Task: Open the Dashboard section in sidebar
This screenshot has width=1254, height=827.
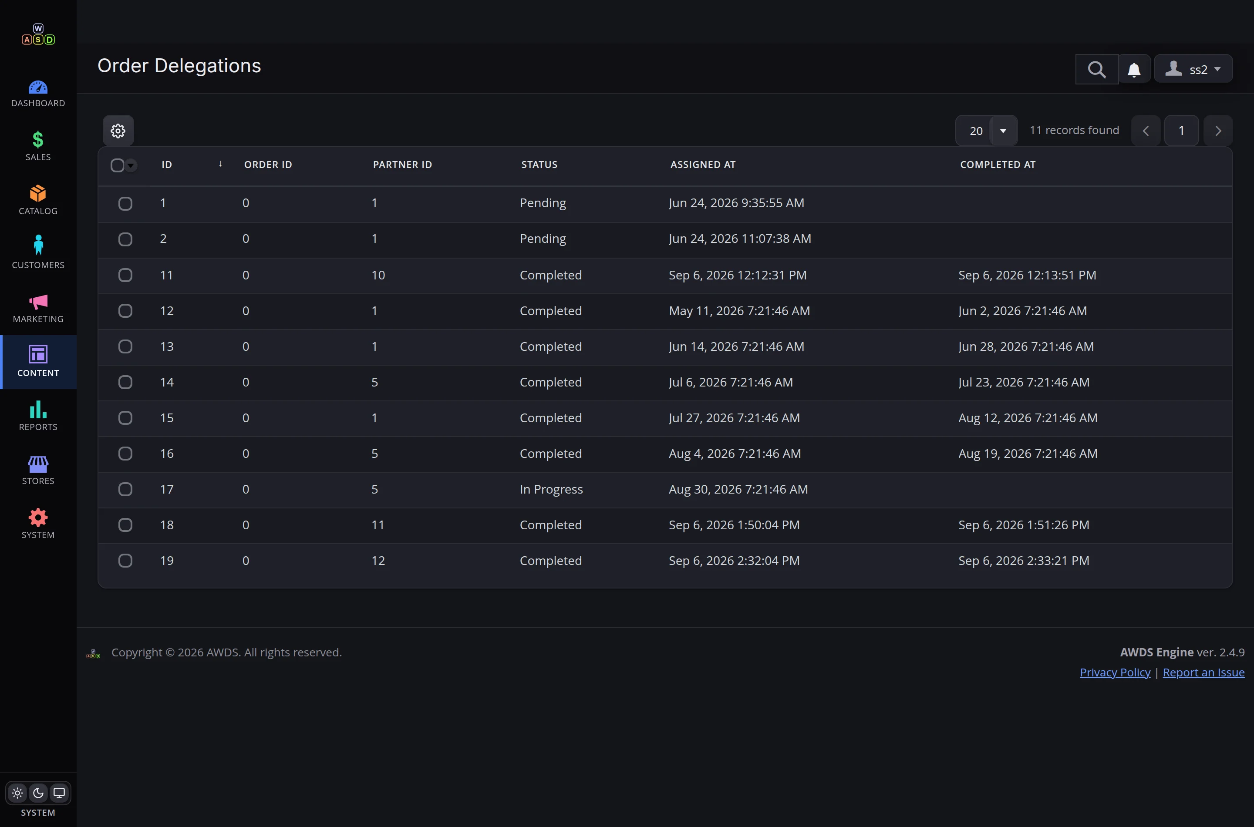Action: (x=38, y=94)
